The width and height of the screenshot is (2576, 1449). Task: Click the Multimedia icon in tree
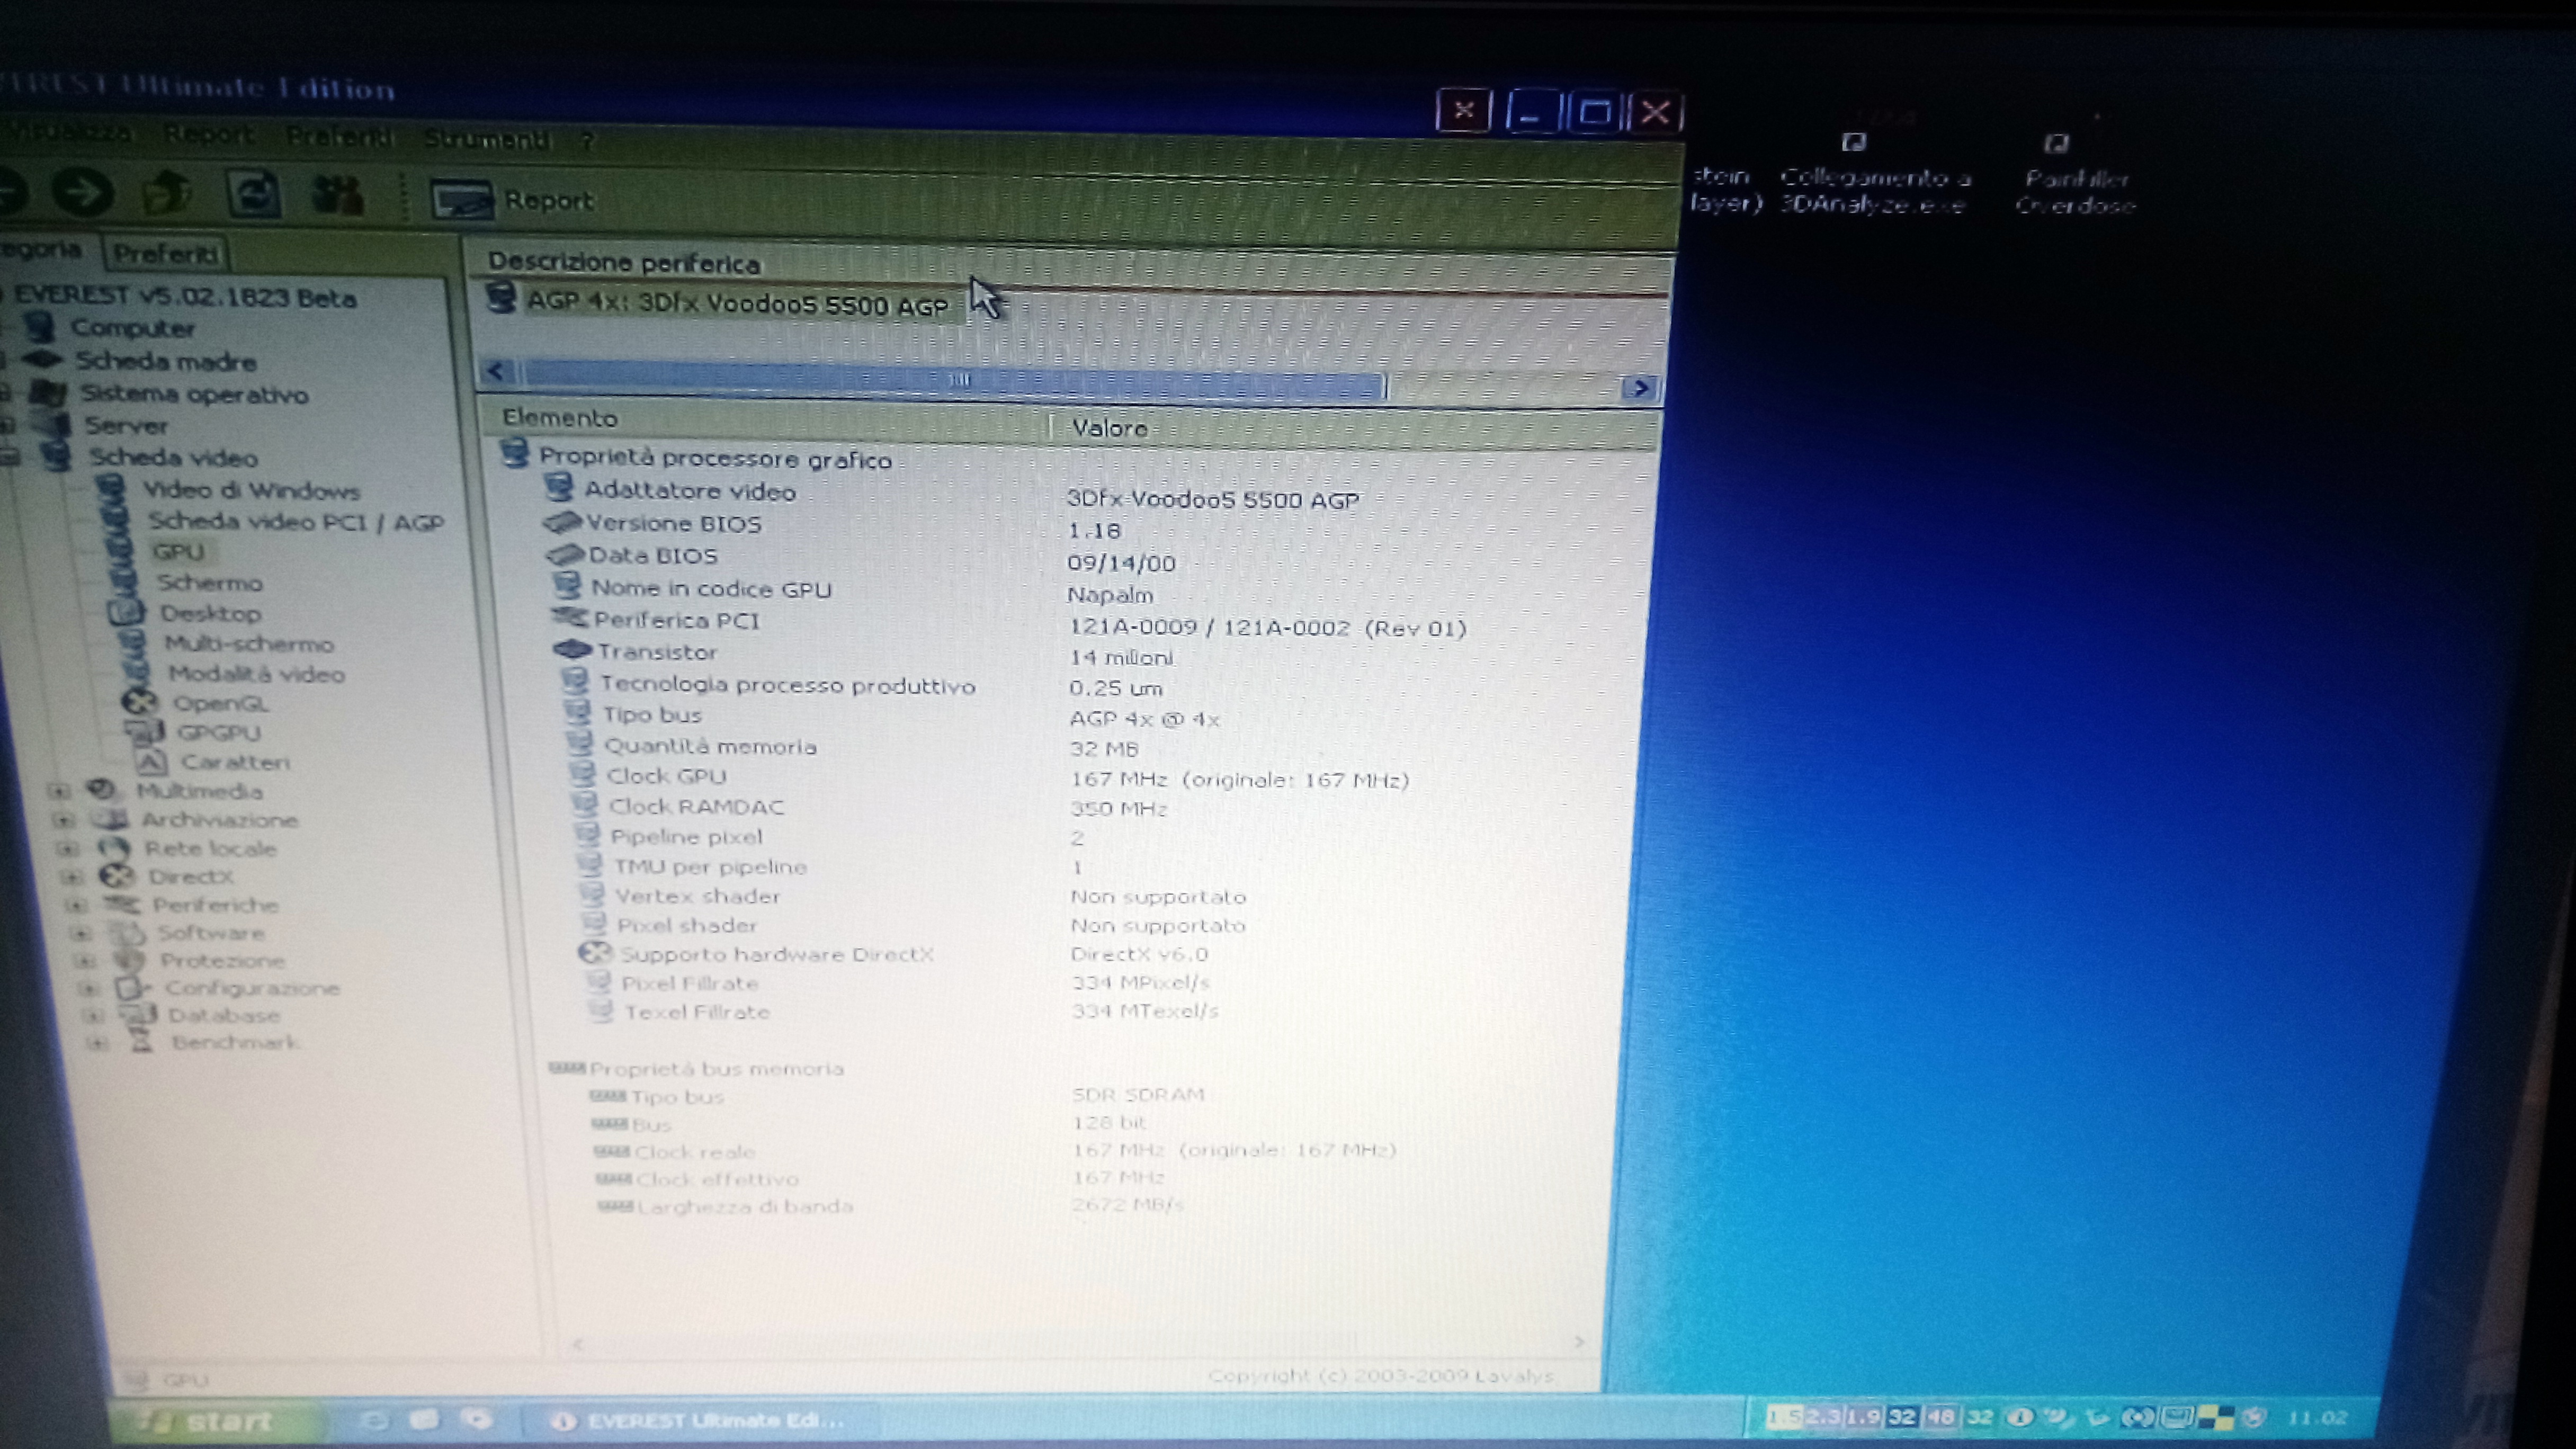101,790
